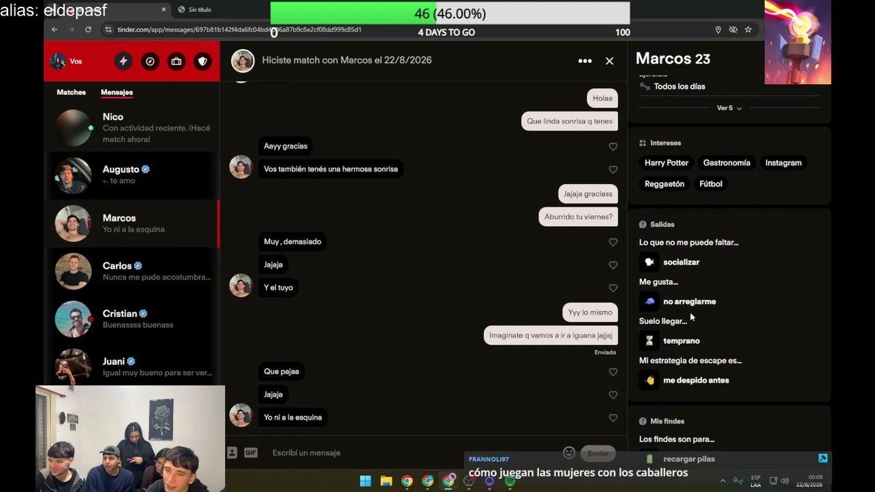
Task: Open the first Chrome taskbar icon
Action: click(407, 481)
